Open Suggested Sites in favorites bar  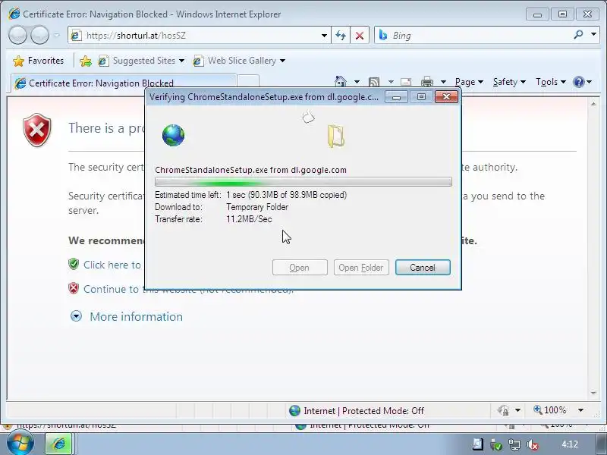coord(141,61)
